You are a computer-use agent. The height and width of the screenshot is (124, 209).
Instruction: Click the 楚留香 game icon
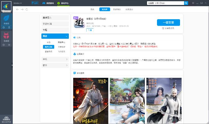pyautogui.click(x=79, y=22)
